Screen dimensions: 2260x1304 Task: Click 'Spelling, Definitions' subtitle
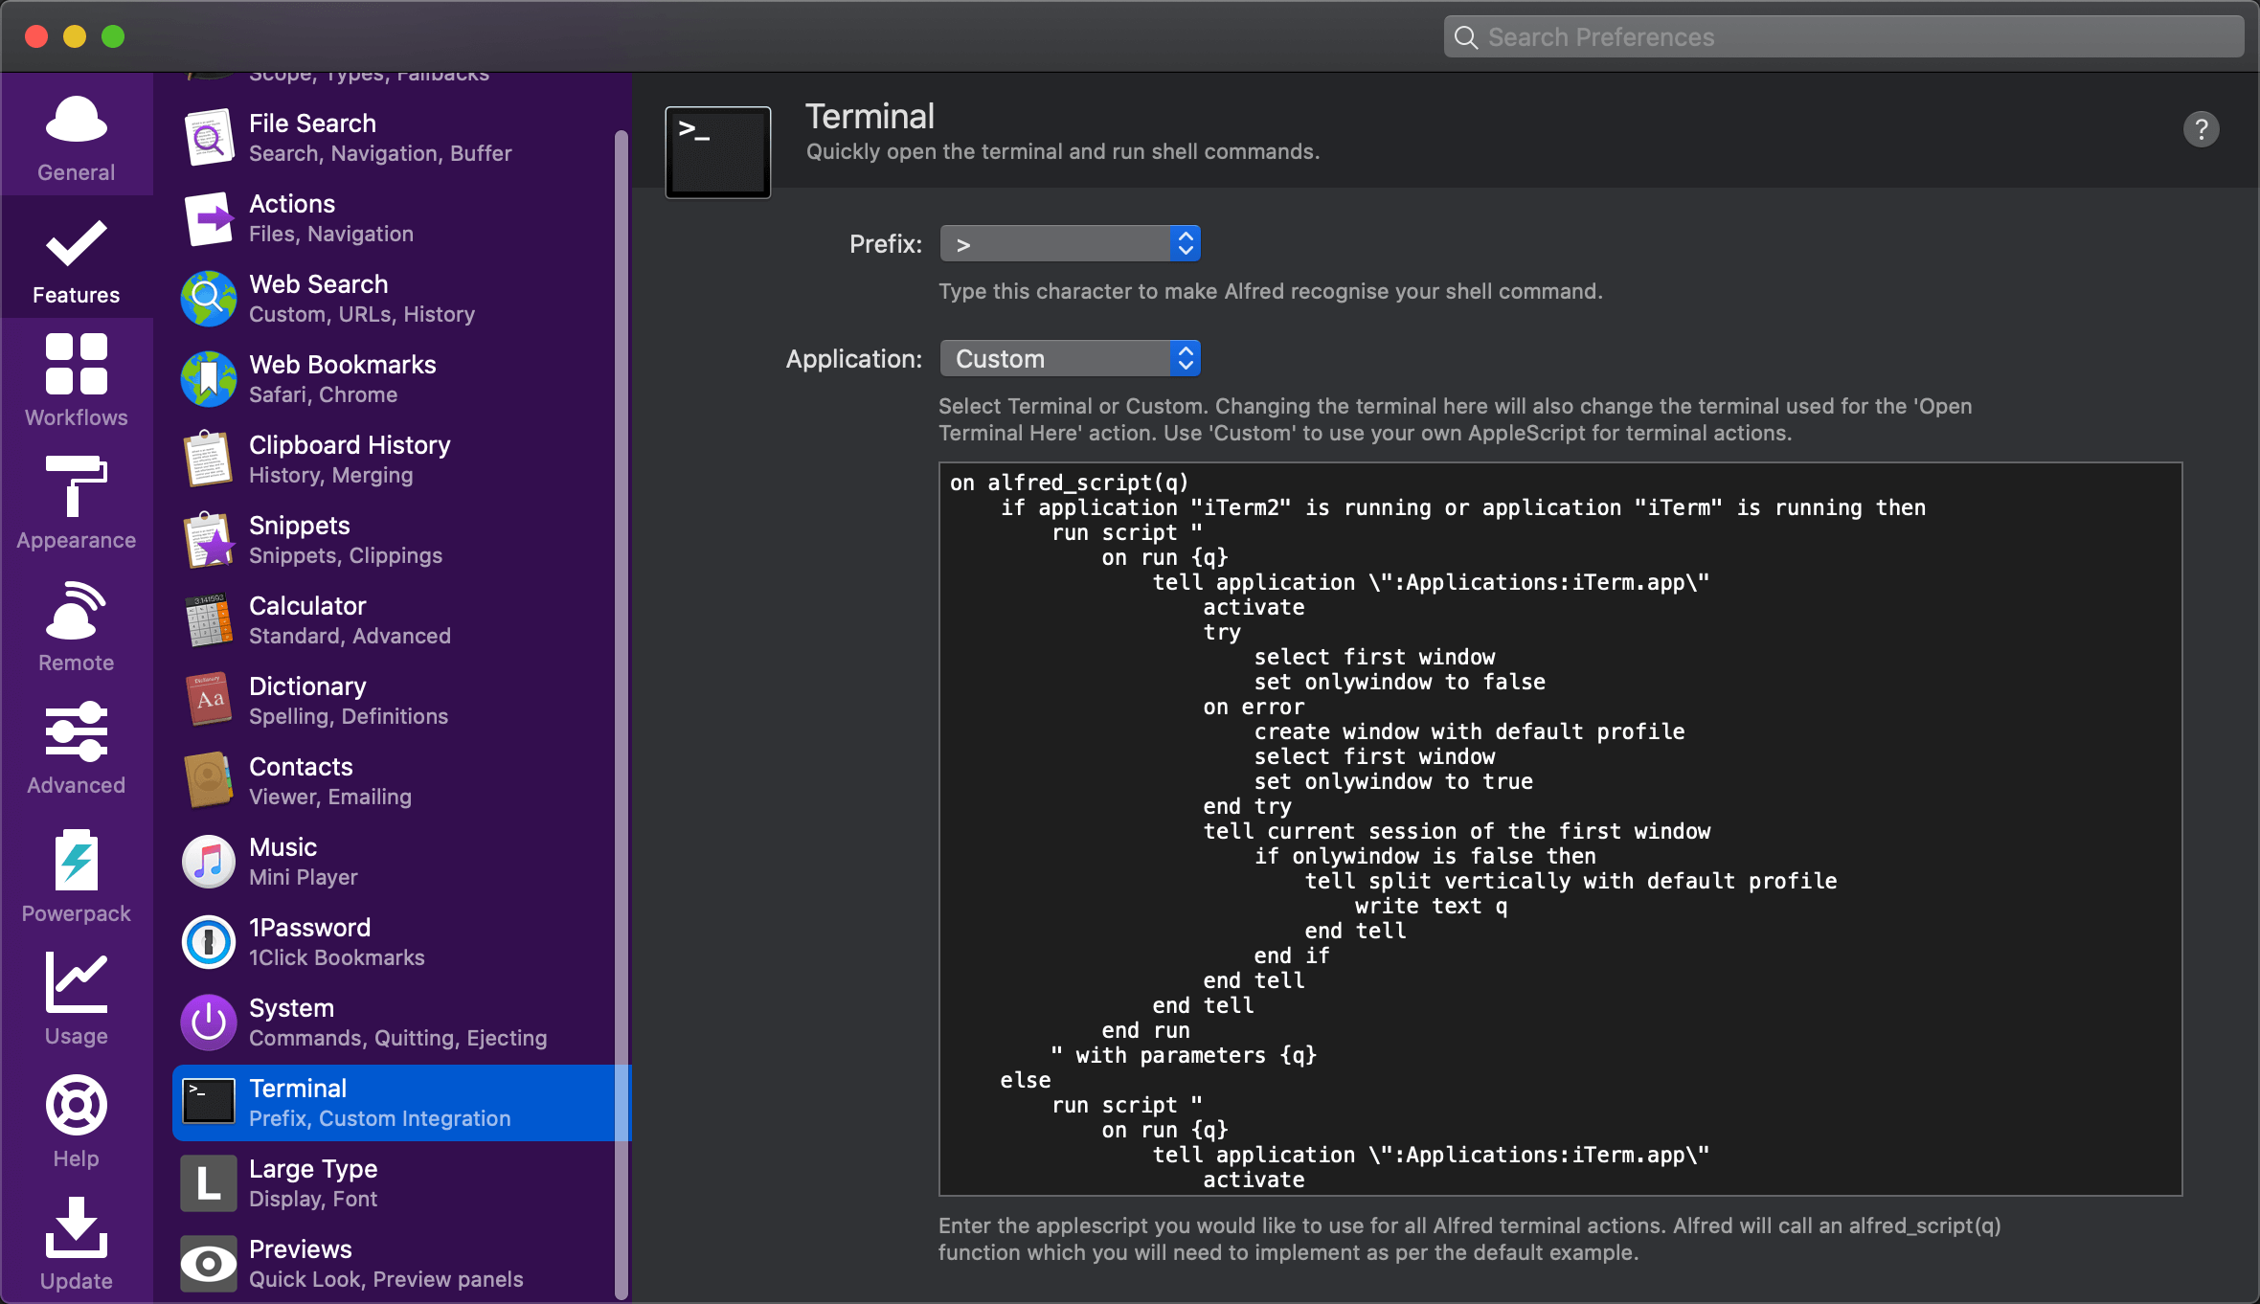click(349, 716)
